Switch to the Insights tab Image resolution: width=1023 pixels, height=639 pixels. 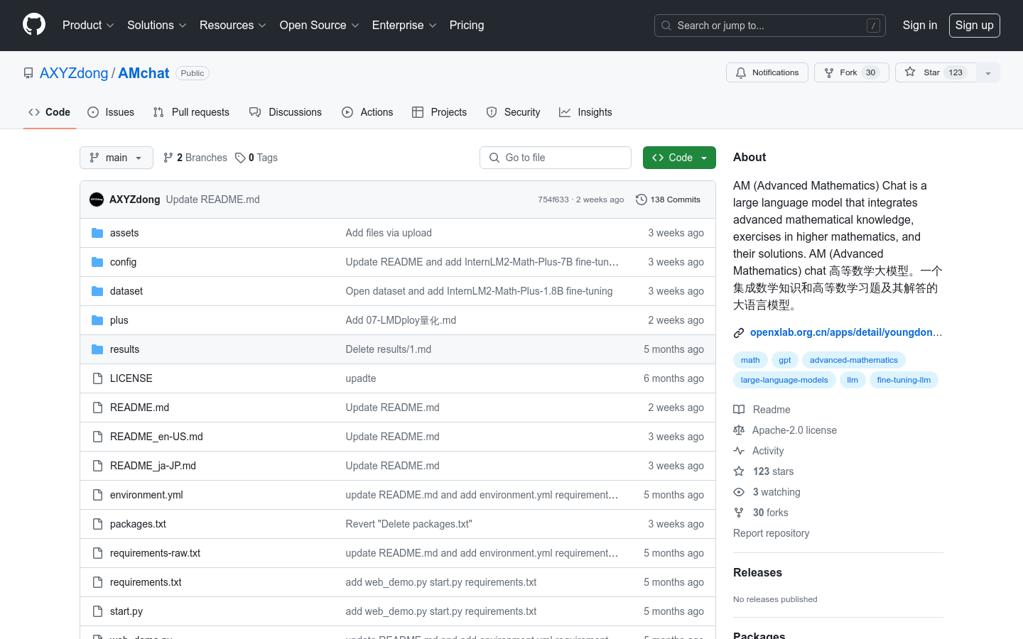(585, 112)
